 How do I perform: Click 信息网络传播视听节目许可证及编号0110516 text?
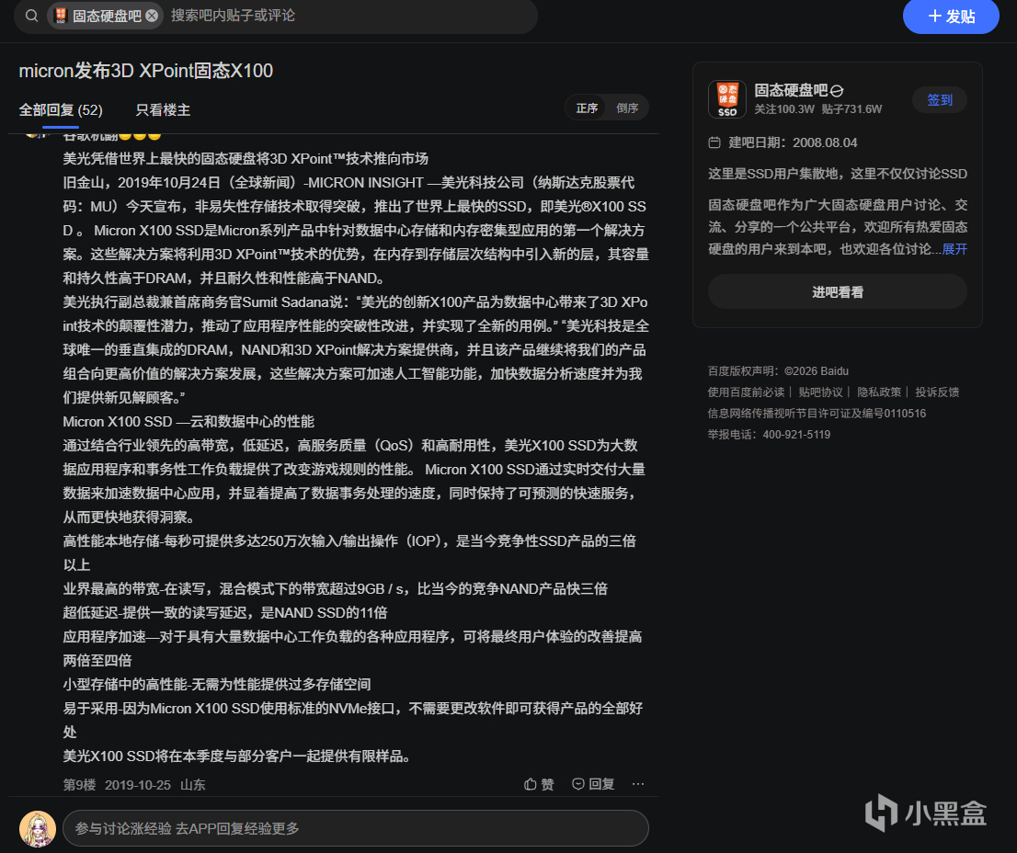point(817,414)
